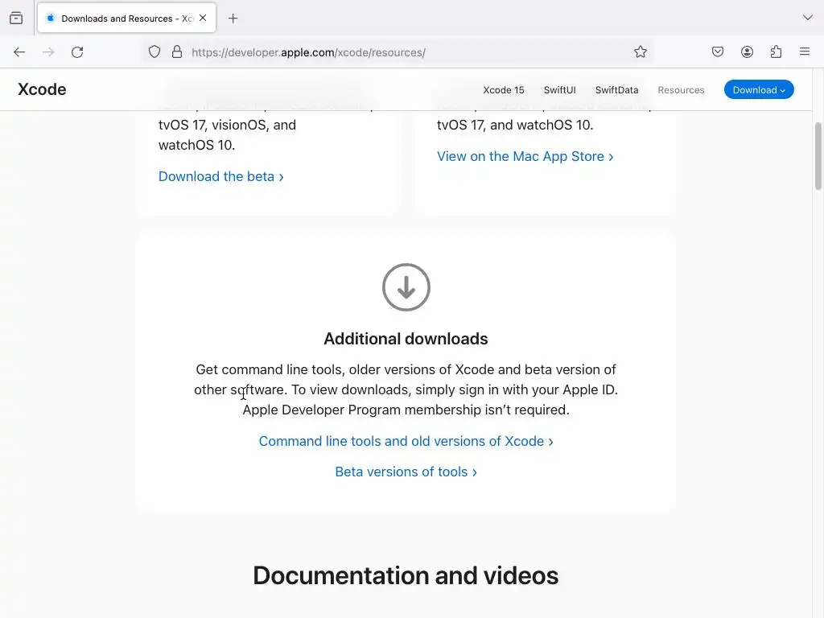Open Resources navigation item
Image resolution: width=824 pixels, height=618 pixels.
tap(681, 90)
